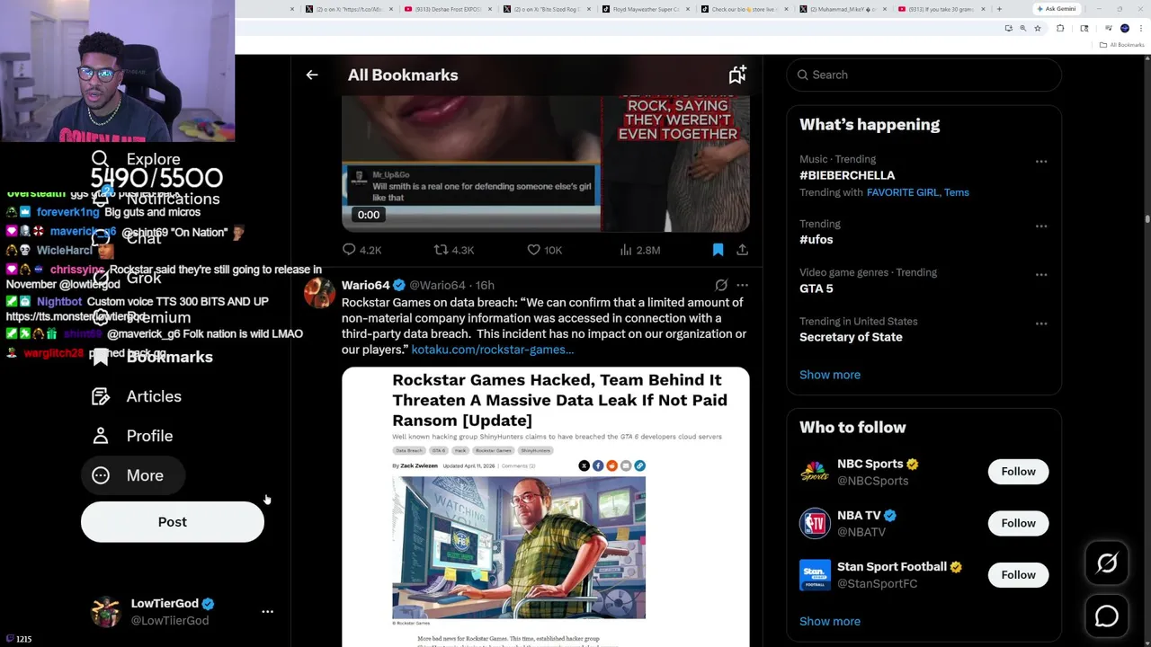Follow NBA TV
This screenshot has width=1151, height=647.
coord(1018,523)
